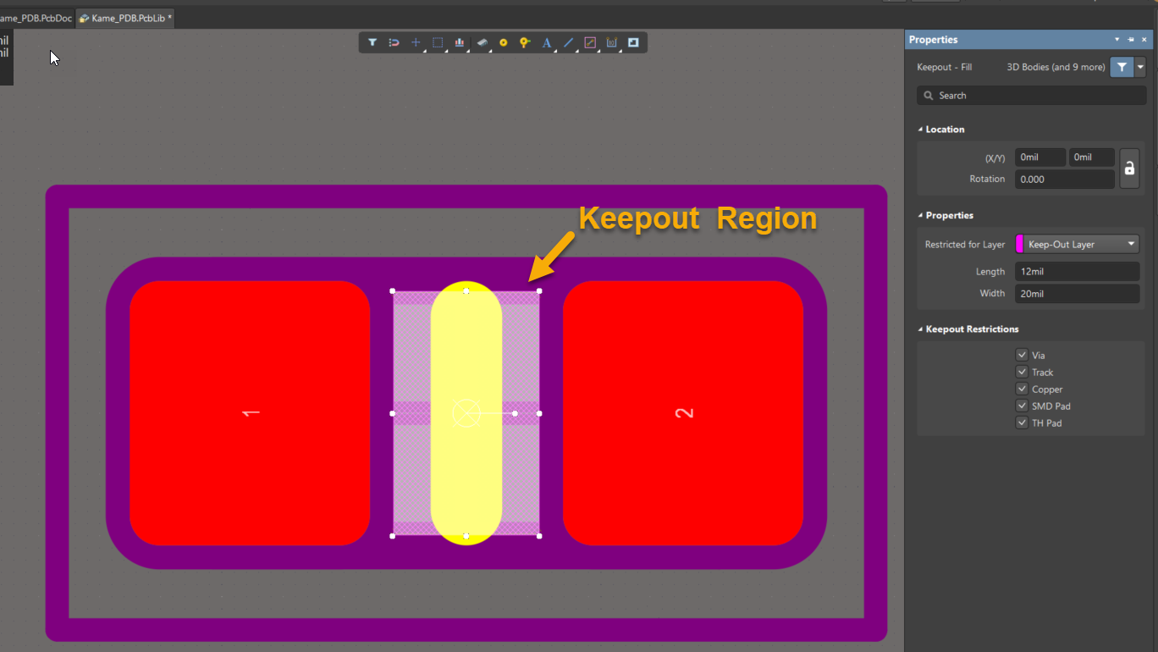Open the filter options dropdown arrow
The width and height of the screenshot is (1158, 652).
click(1141, 67)
